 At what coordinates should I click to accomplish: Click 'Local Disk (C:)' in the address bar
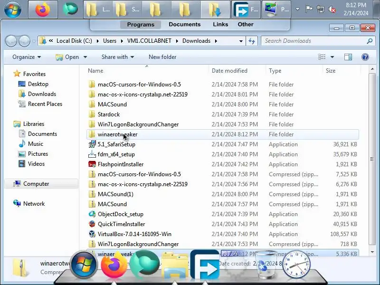coord(74,41)
